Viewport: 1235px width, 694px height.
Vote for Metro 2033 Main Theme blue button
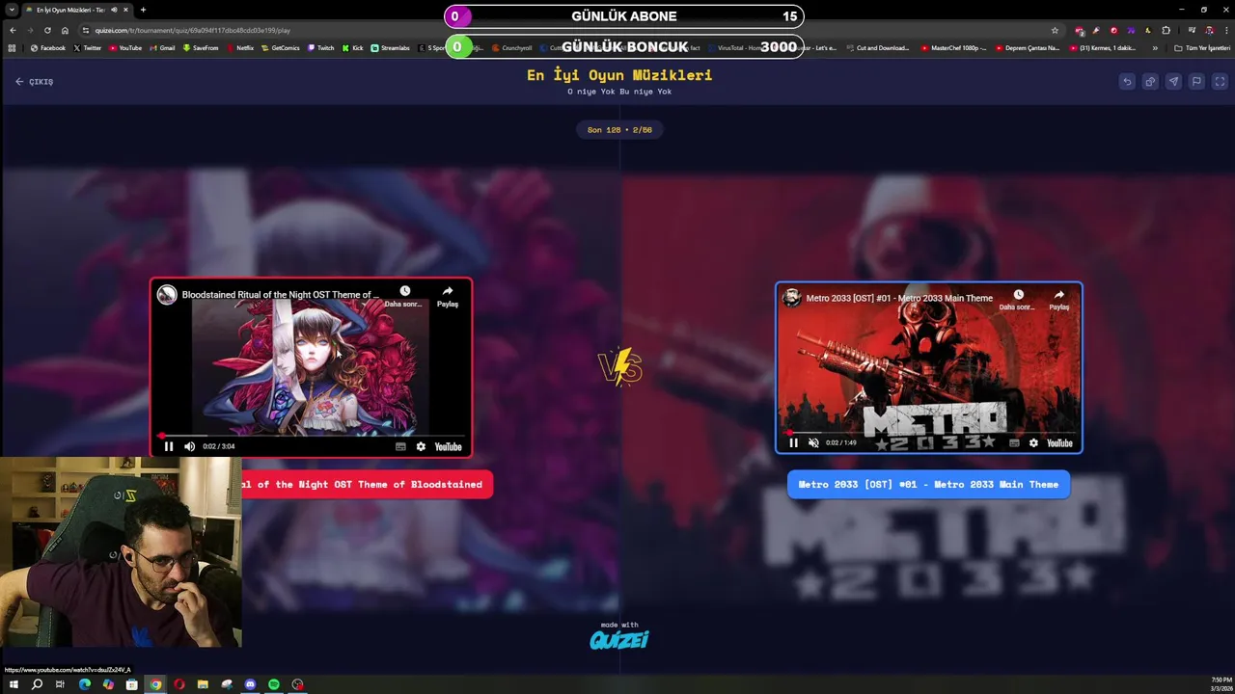[x=928, y=485]
